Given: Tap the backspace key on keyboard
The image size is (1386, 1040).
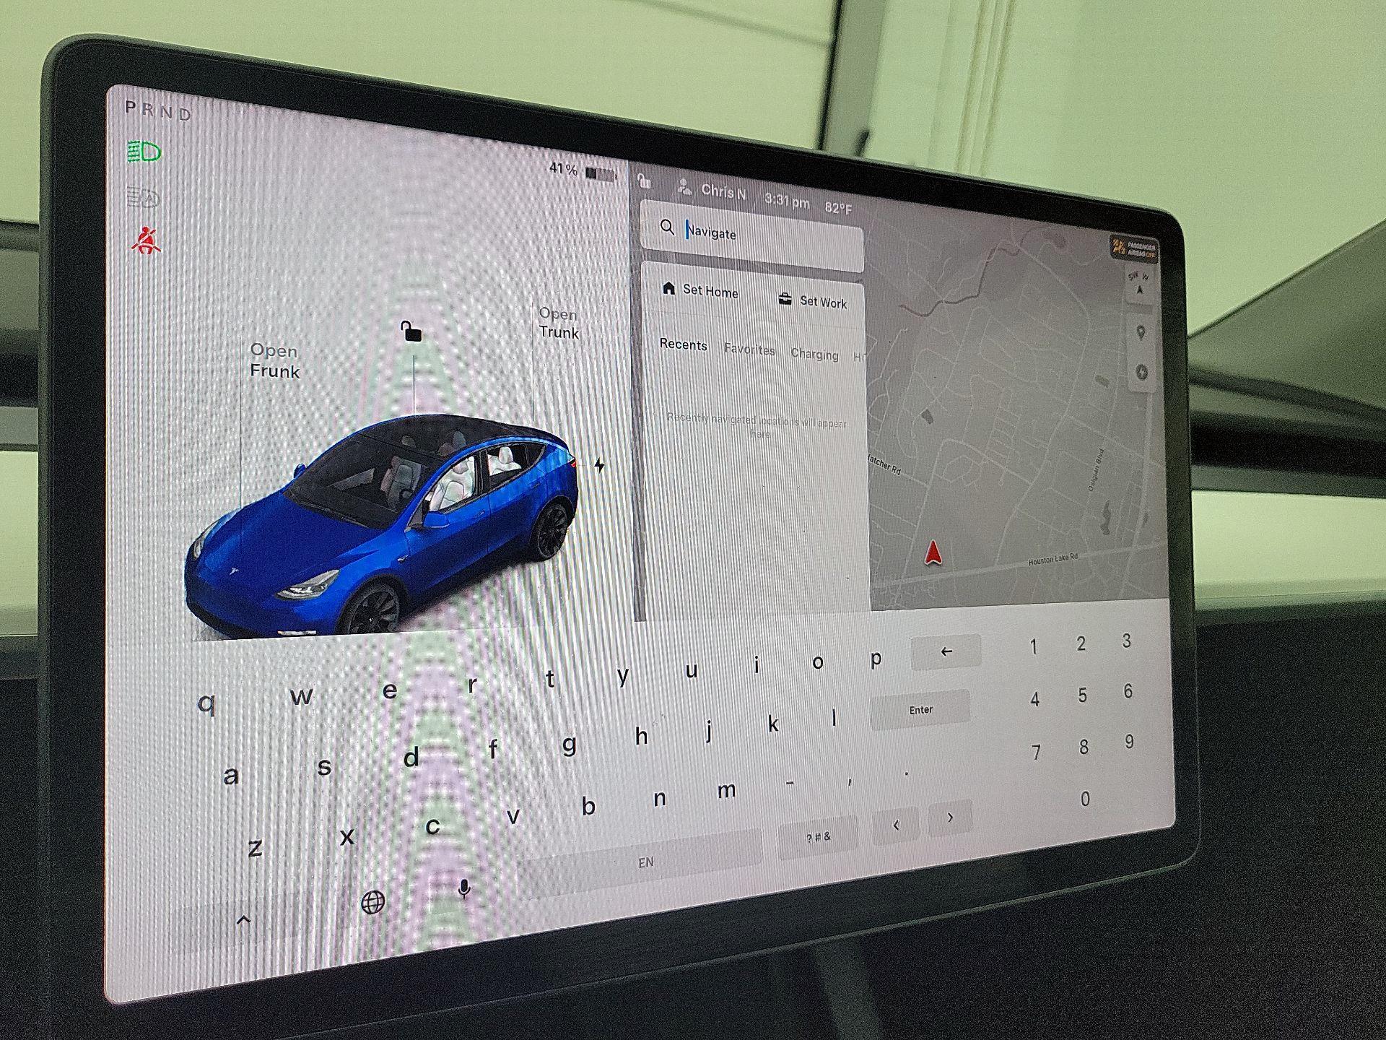Looking at the screenshot, I should click(x=946, y=651).
